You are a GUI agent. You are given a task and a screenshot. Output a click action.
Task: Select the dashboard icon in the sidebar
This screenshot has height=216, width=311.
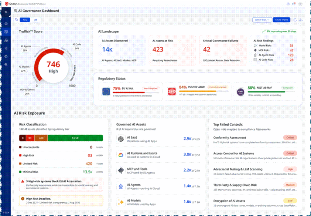click(6, 32)
